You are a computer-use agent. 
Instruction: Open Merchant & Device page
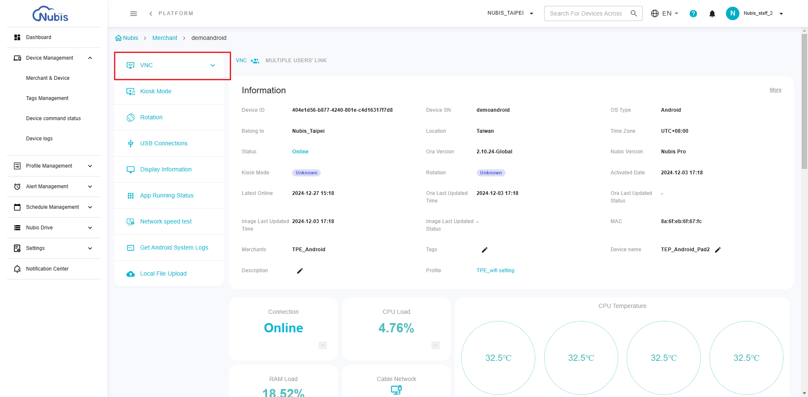pyautogui.click(x=48, y=78)
